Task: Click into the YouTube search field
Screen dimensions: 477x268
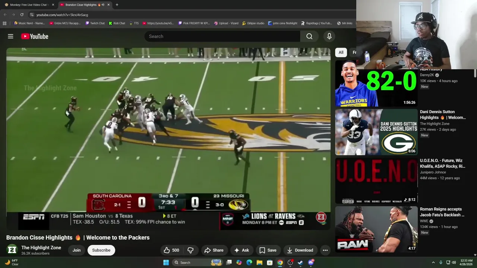Action: click(222, 36)
